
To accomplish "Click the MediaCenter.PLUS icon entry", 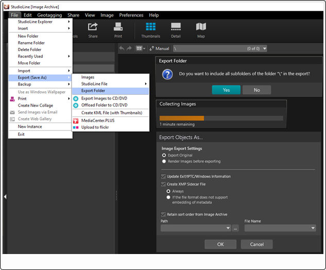I will [76, 120].
